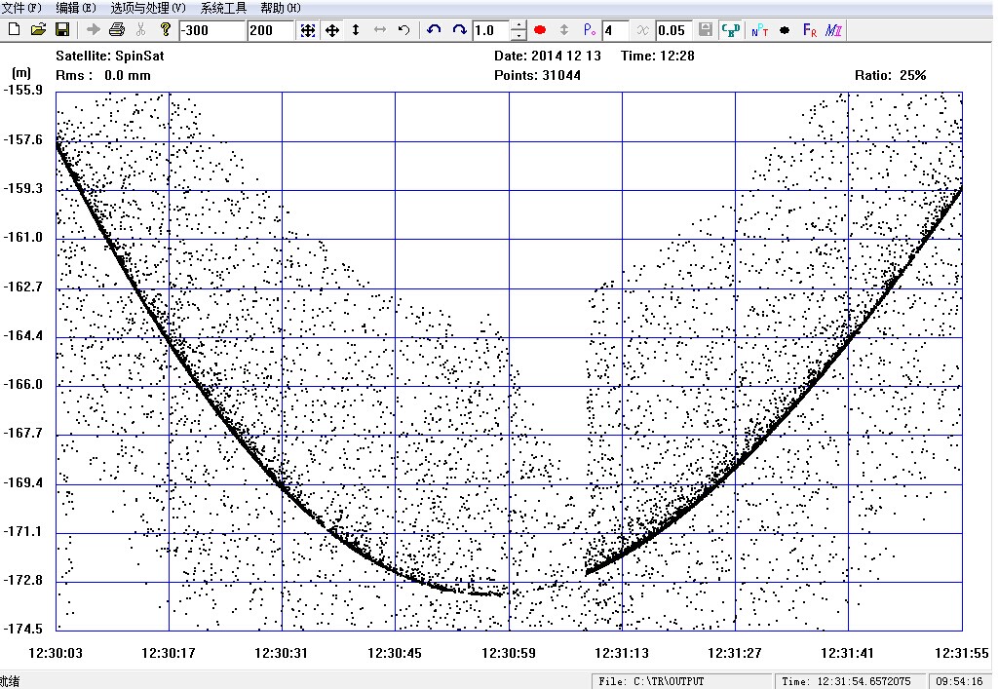Click the NPT normal point icon
The width and height of the screenshot is (998, 689).
(760, 30)
